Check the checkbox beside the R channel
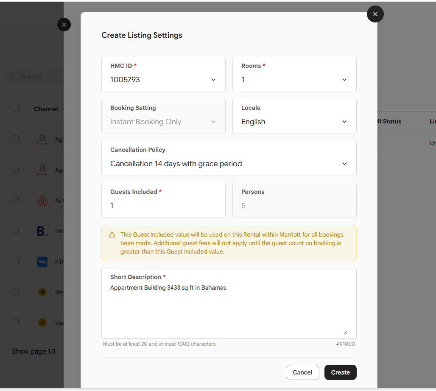Viewport: 436px width, 391px height. point(15,291)
